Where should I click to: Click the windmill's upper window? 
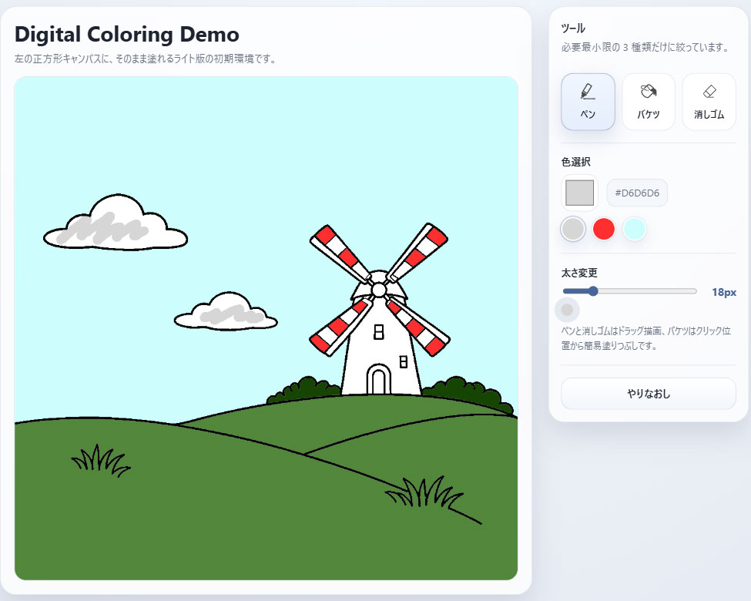tap(378, 332)
